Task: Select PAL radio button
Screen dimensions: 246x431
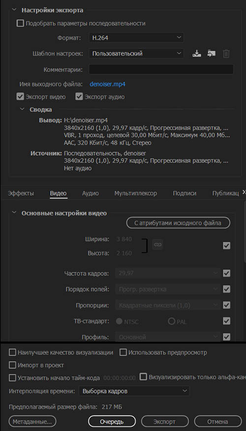Action: [171, 321]
